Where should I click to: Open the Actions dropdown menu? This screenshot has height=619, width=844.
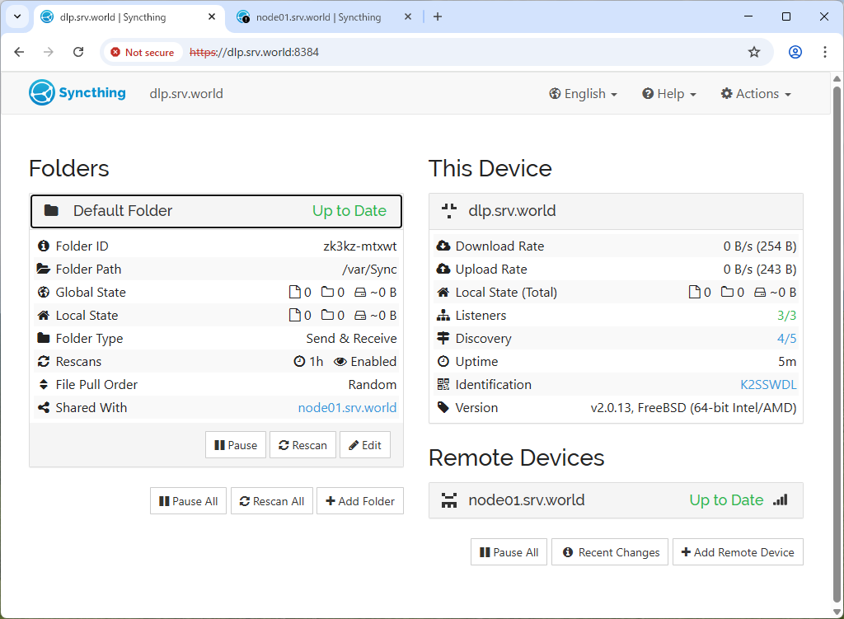pos(755,94)
